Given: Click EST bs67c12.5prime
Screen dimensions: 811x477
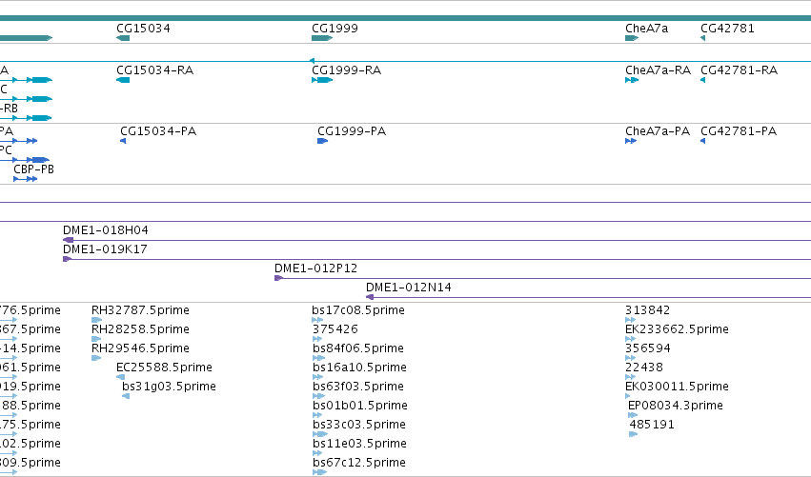Looking at the screenshot, I should (x=359, y=464).
